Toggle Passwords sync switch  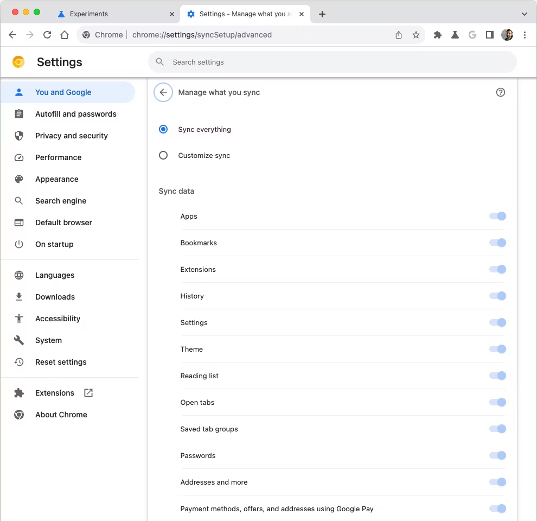[x=497, y=455]
